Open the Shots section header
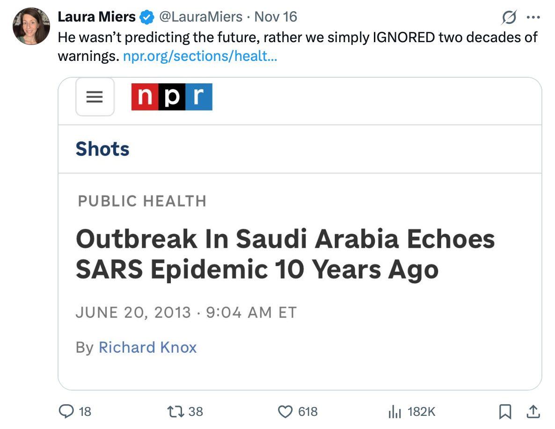The width and height of the screenshot is (555, 429). [x=102, y=148]
